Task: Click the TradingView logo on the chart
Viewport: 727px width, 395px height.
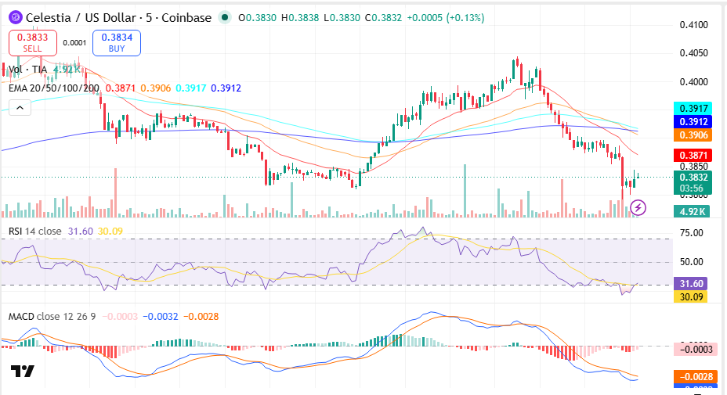Action: click(x=23, y=371)
